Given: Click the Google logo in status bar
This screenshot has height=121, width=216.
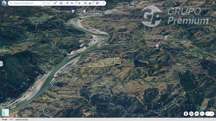Looking at the screenshot, I should point(4,119).
